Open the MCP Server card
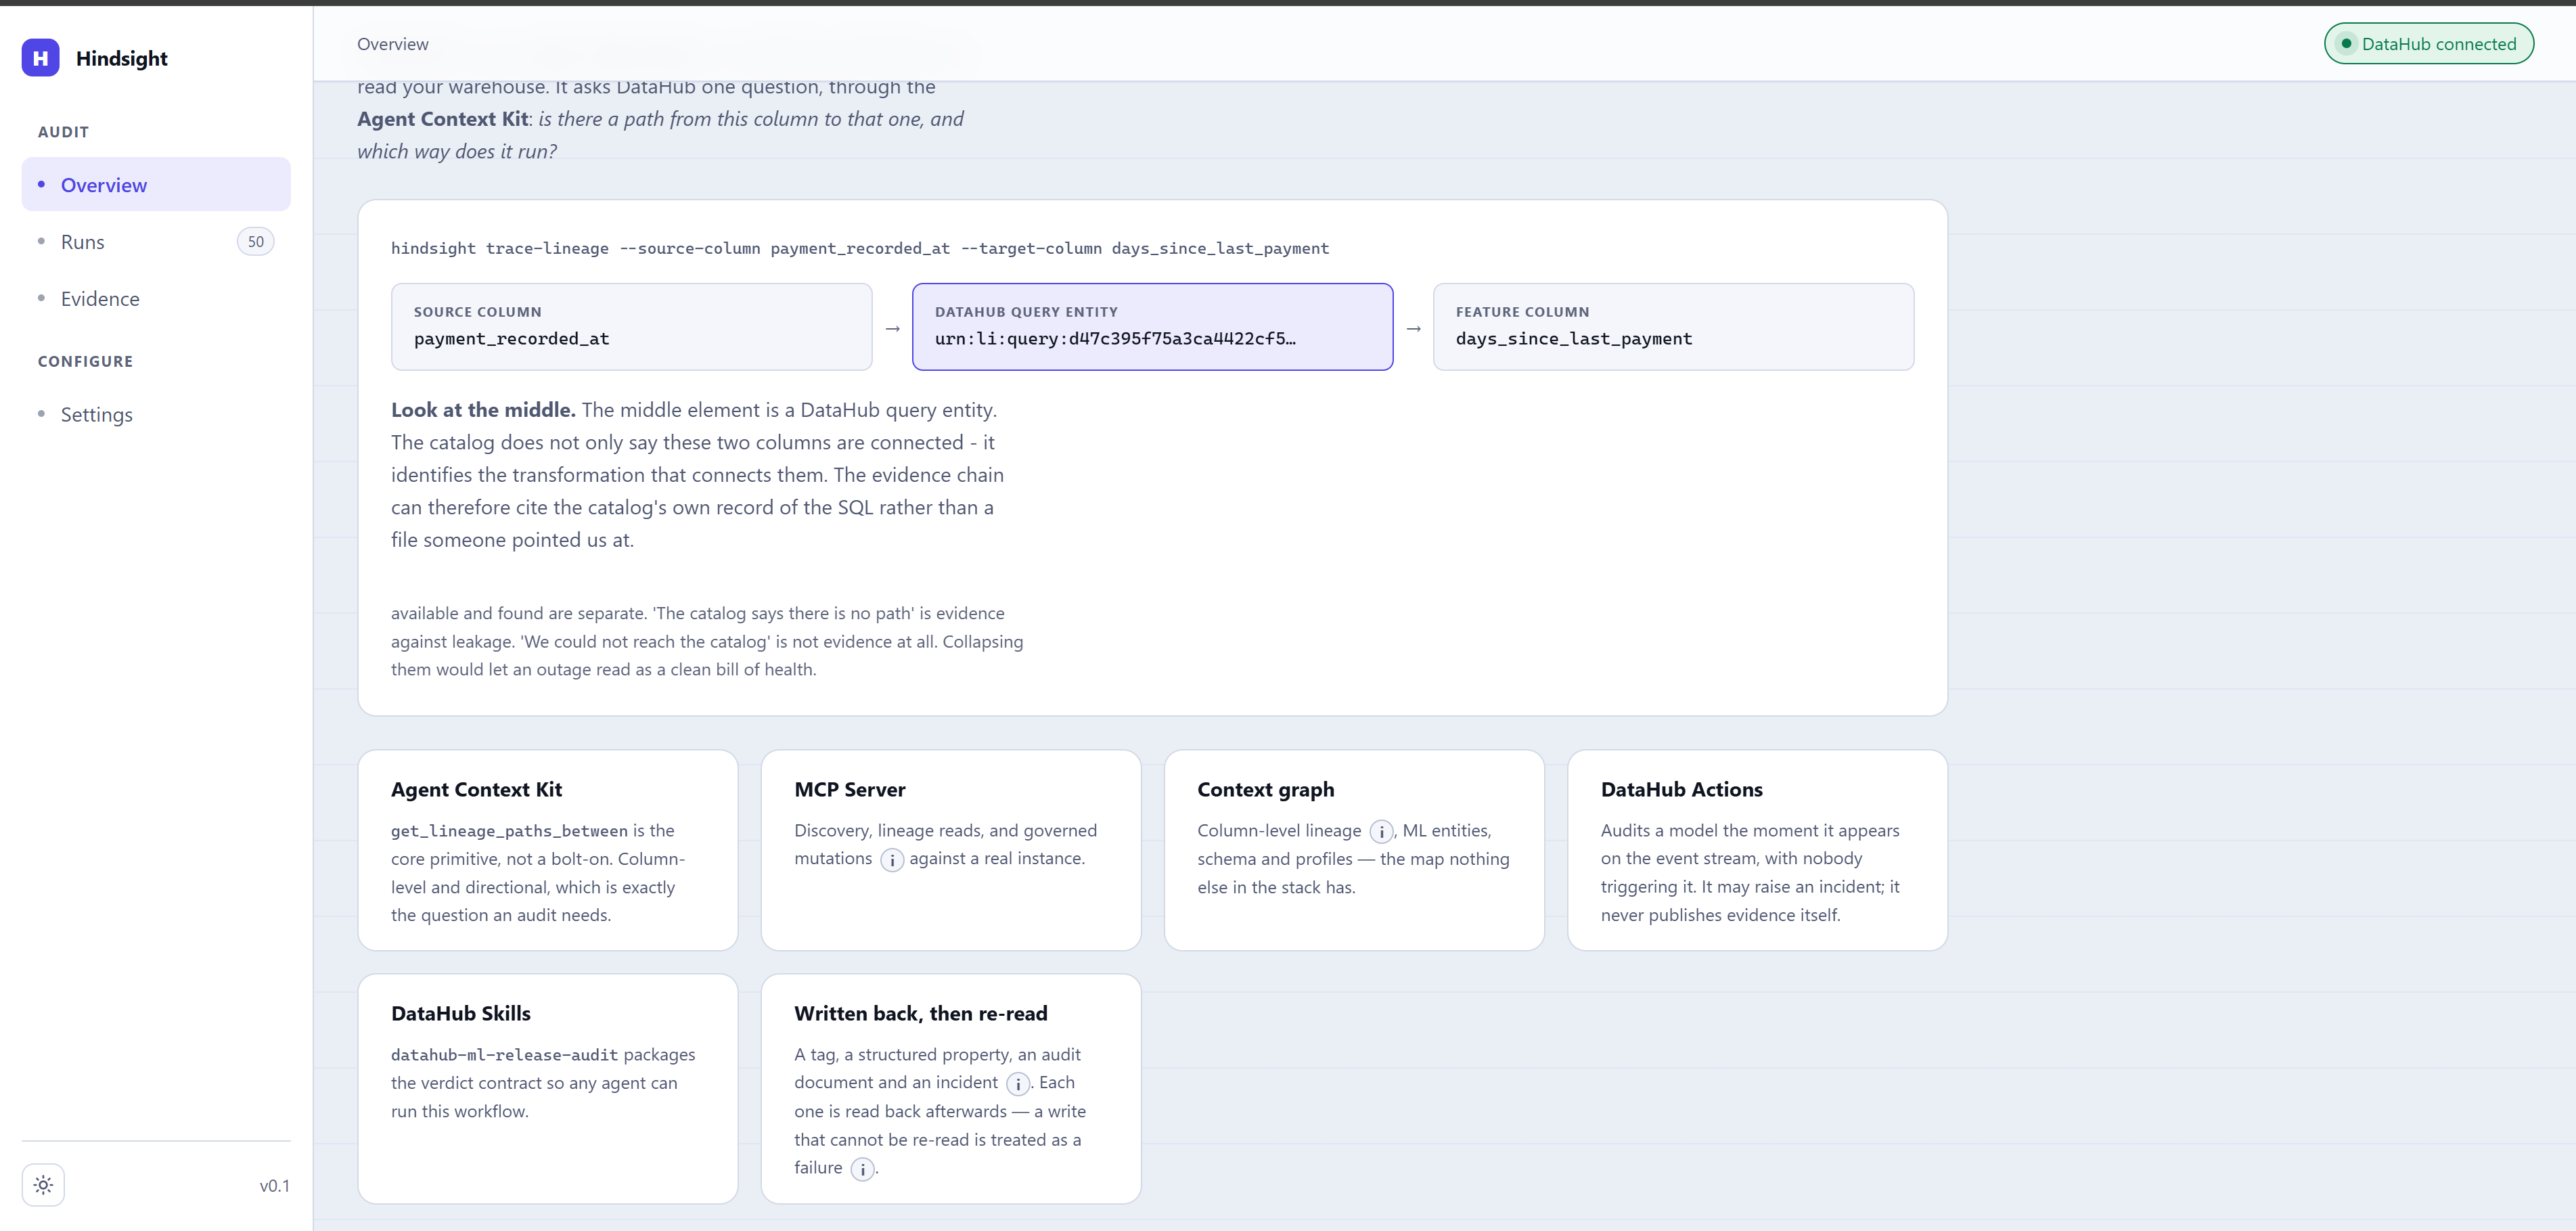The width and height of the screenshot is (2576, 1231). click(951, 850)
